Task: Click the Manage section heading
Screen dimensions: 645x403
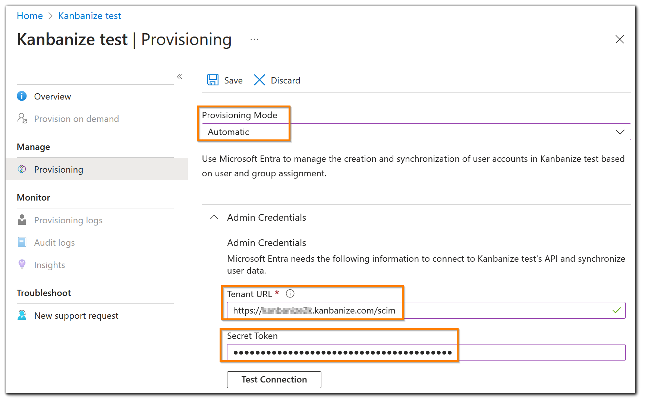Action: pyautogui.click(x=33, y=147)
